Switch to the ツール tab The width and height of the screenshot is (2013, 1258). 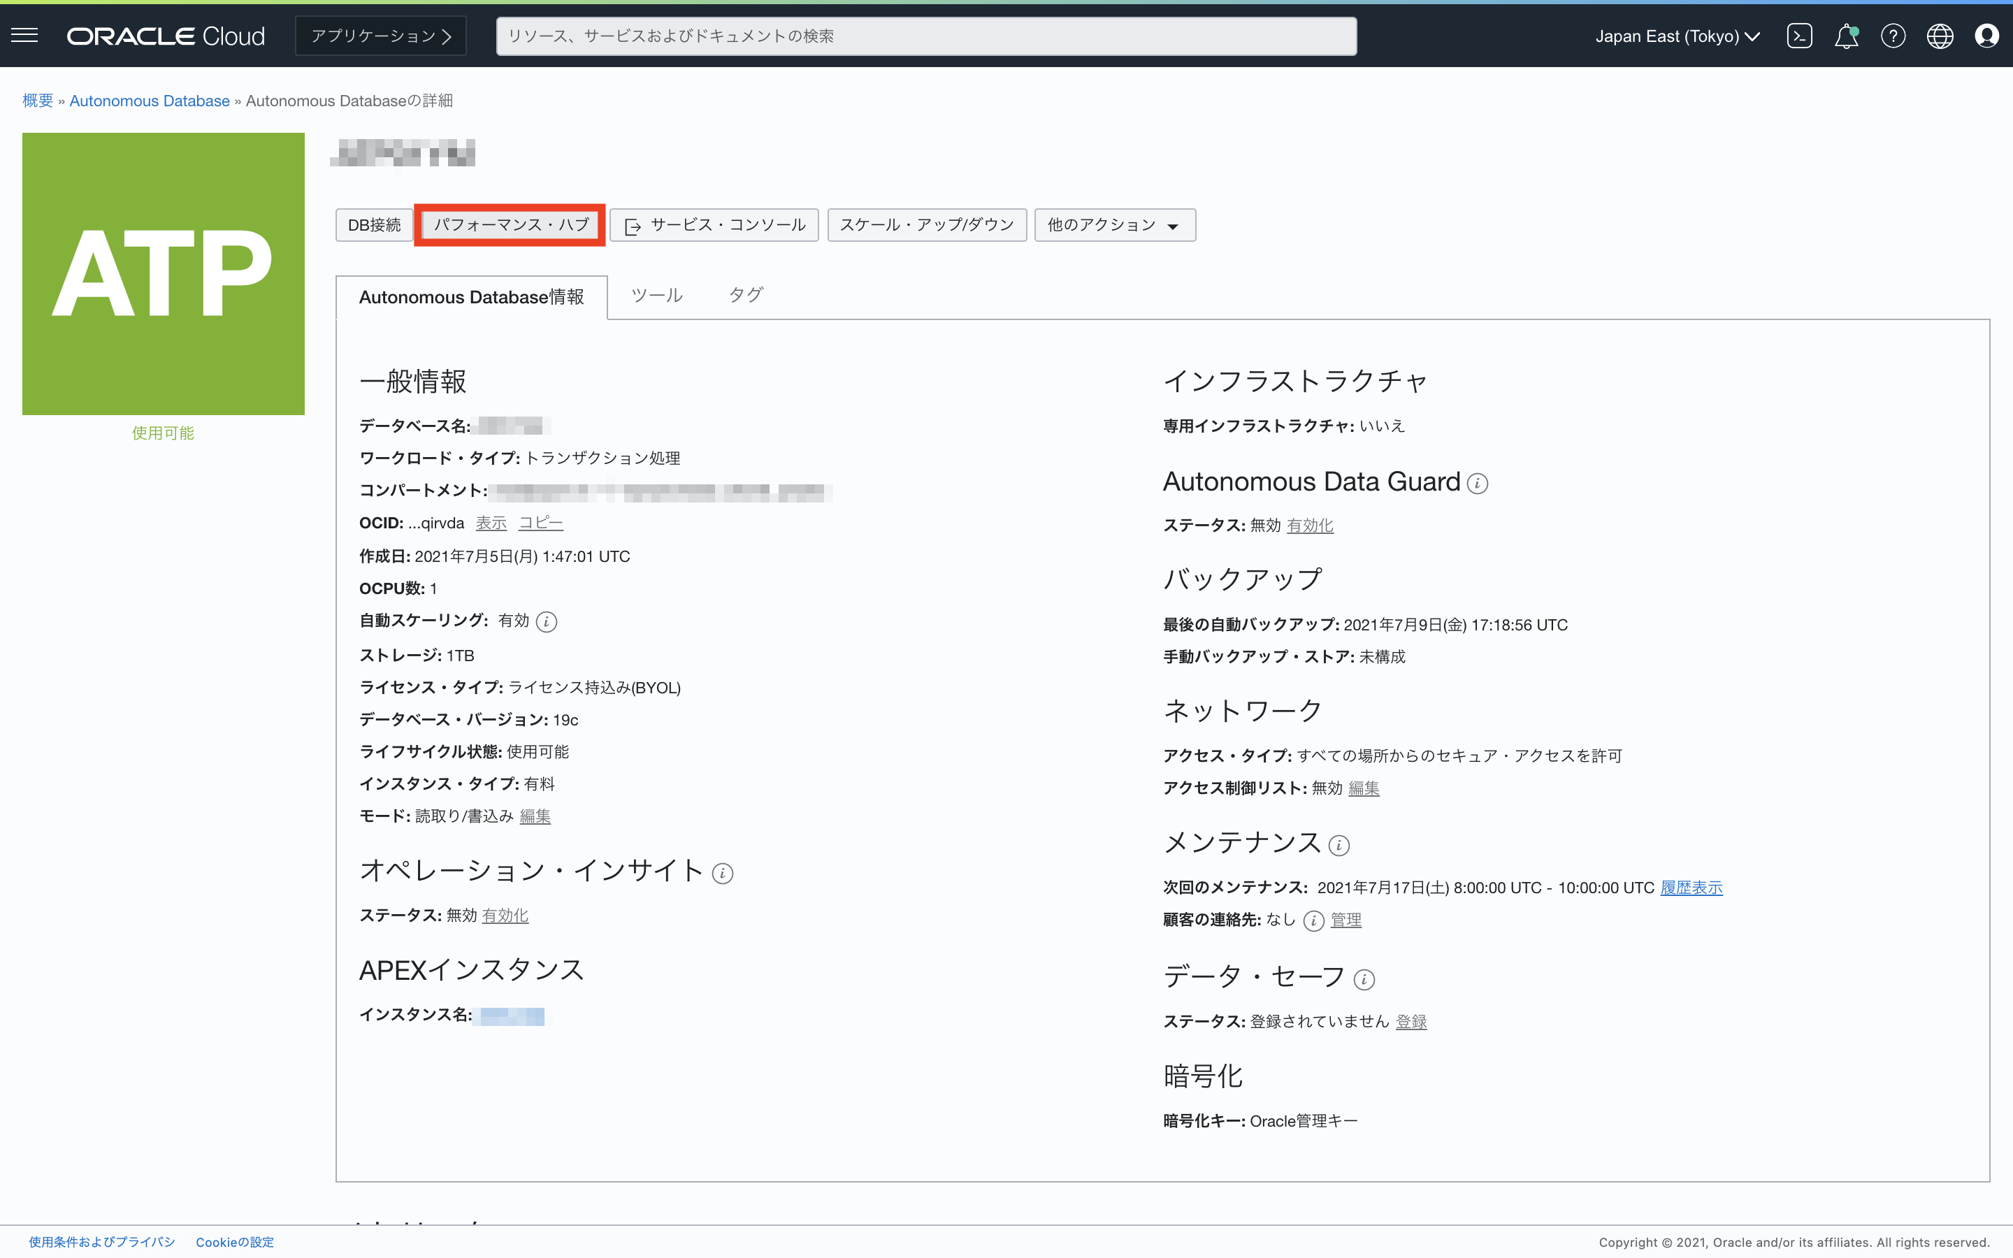tap(656, 296)
